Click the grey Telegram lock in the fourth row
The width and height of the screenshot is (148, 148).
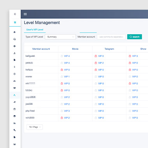pos(96,77)
